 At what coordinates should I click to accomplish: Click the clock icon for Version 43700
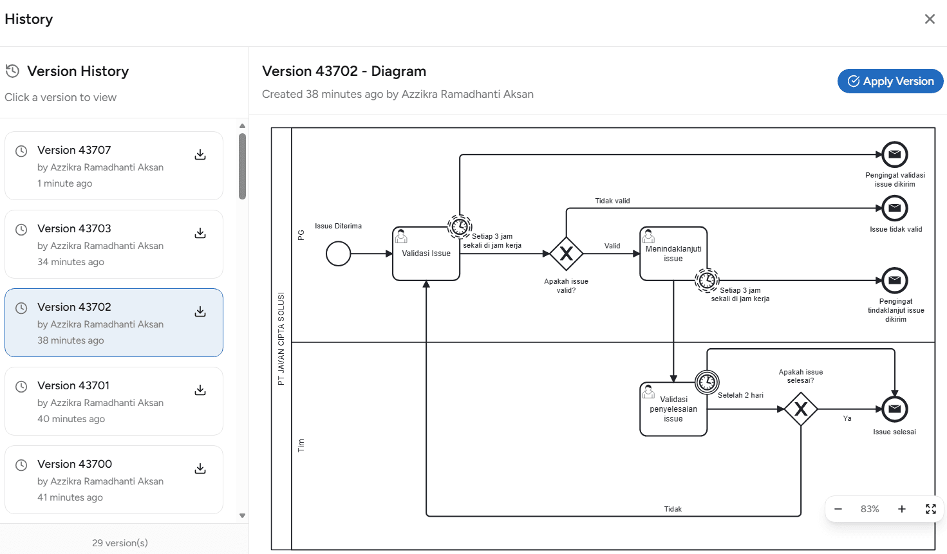click(21, 465)
